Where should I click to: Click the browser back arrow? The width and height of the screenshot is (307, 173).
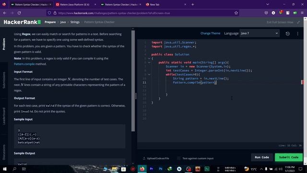pos(5,13)
